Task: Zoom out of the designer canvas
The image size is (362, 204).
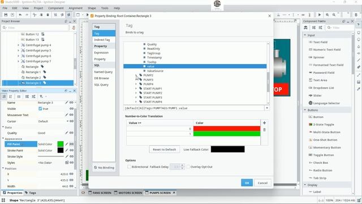Action: (334, 15)
